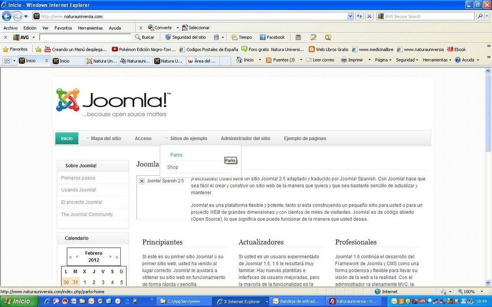
Task: Open the Seguridad dropdown menu
Action: coord(407,60)
